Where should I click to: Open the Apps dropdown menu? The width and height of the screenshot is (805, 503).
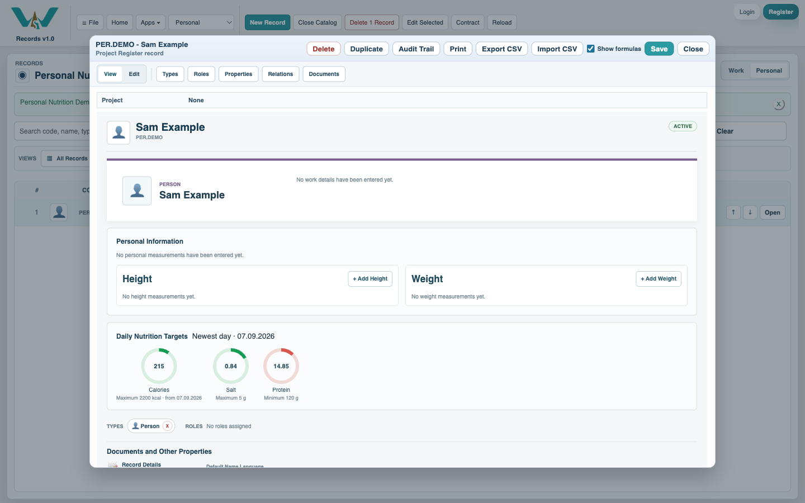(x=150, y=22)
